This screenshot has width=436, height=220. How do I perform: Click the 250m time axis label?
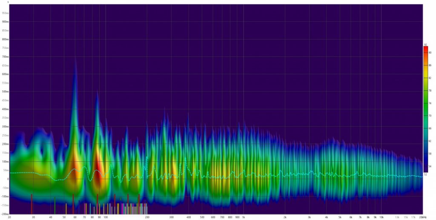(x=5, y=135)
